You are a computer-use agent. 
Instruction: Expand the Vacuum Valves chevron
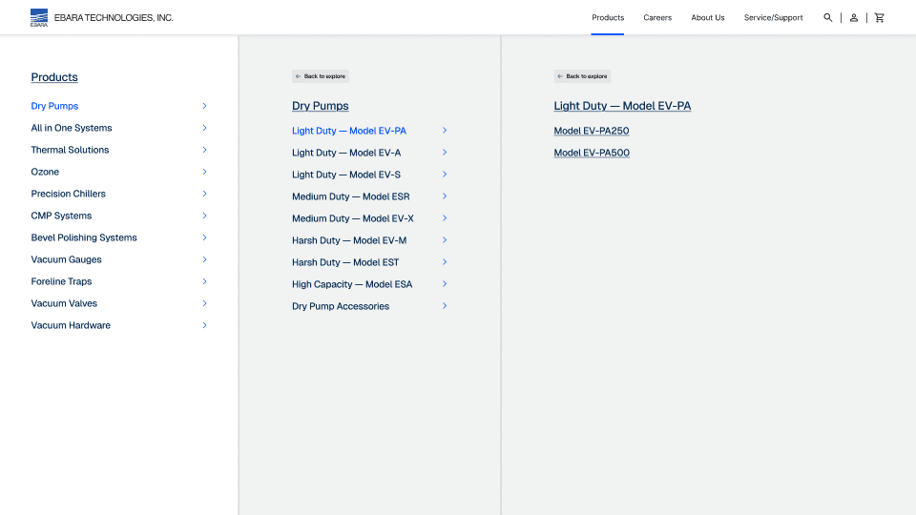click(204, 303)
